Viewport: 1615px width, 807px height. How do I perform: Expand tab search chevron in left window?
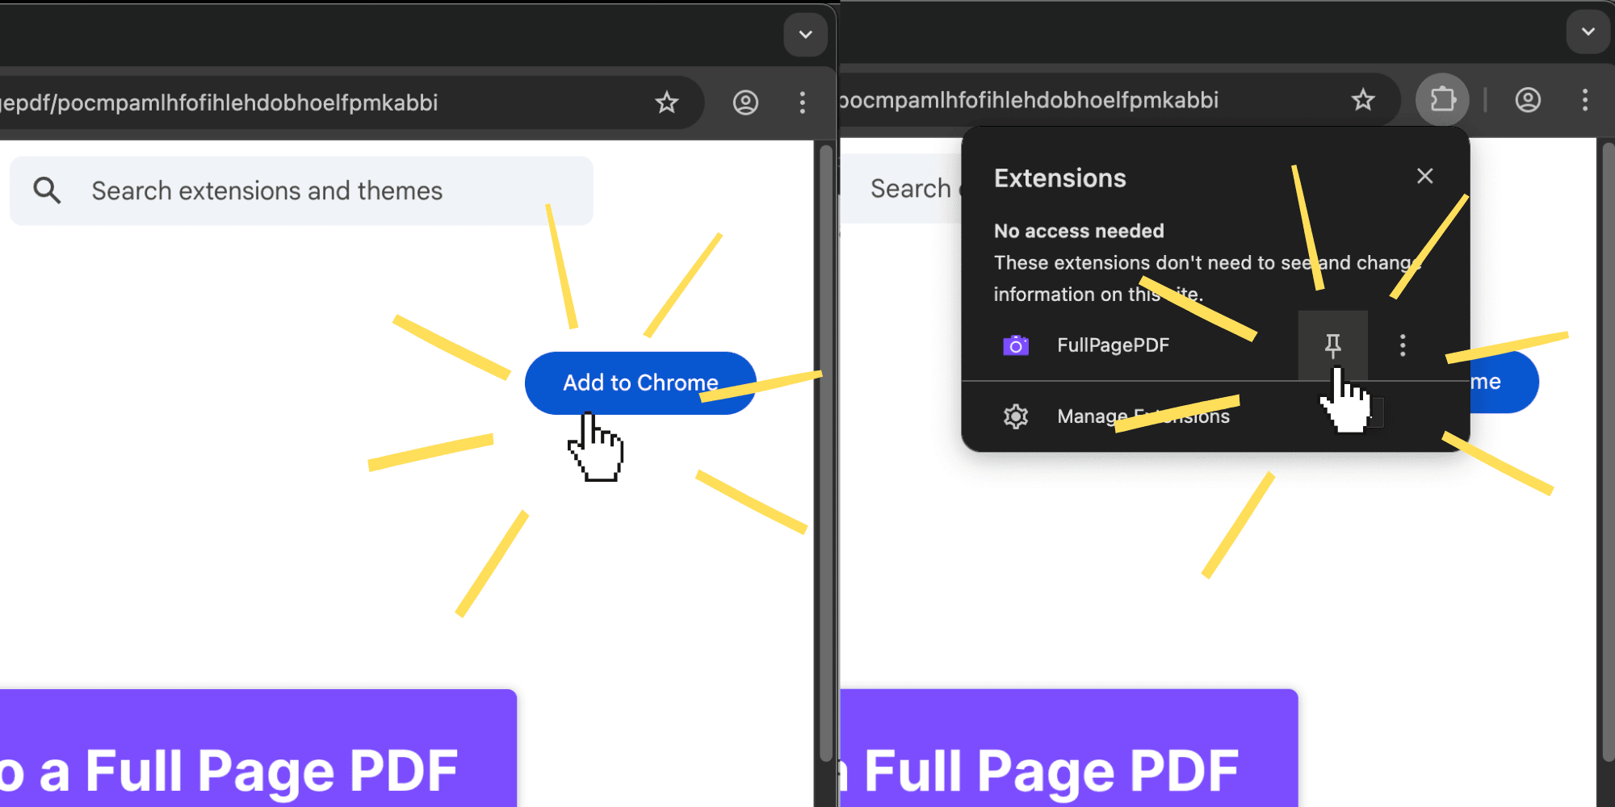[x=805, y=35]
